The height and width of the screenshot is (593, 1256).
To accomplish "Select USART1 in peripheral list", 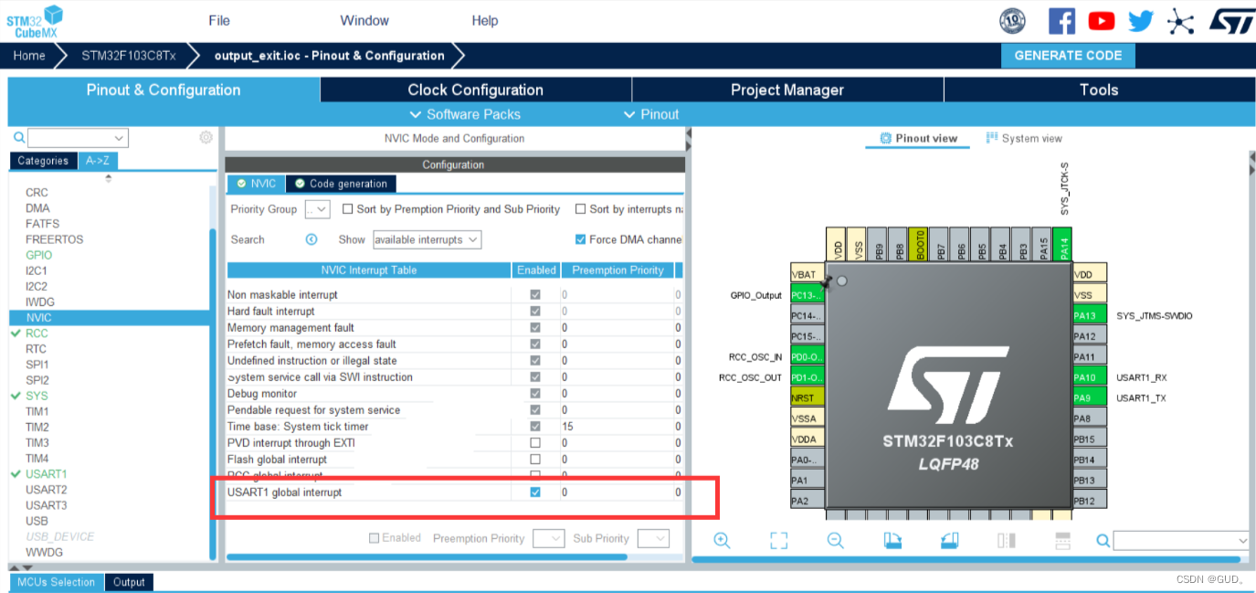I will click(x=46, y=474).
